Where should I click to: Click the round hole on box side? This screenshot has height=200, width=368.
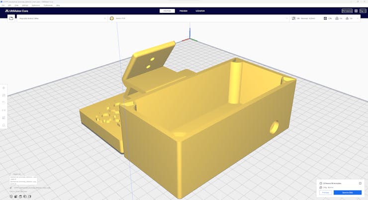click(274, 127)
